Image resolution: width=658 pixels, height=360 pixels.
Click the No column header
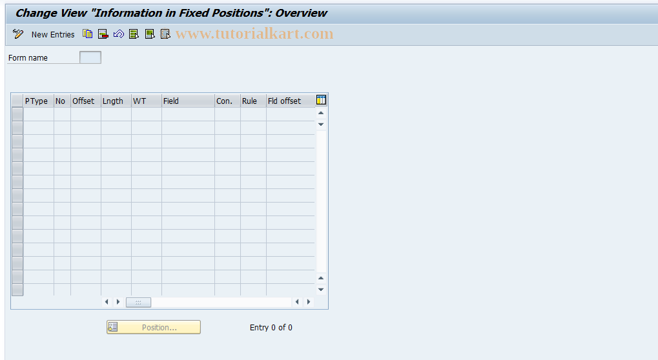[x=62, y=101]
